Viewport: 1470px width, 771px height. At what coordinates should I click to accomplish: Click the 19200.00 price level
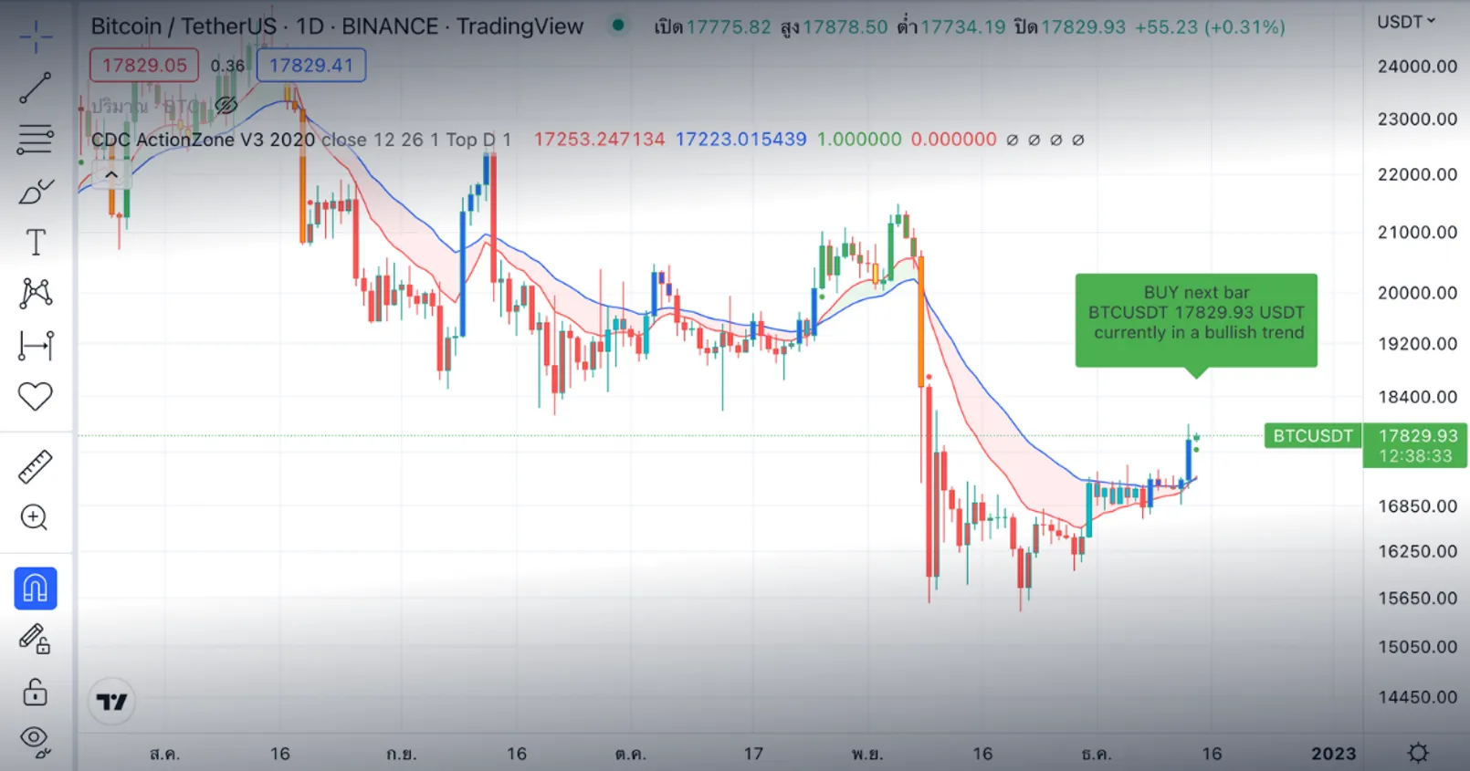coord(1417,344)
